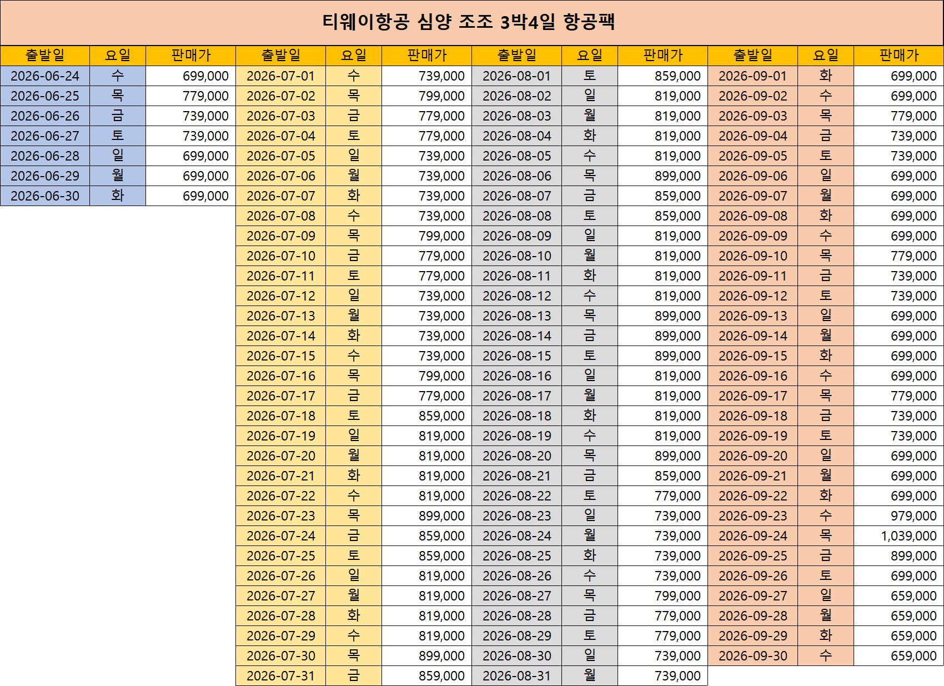Click the price next to 2026-07-31

pyautogui.click(x=426, y=676)
